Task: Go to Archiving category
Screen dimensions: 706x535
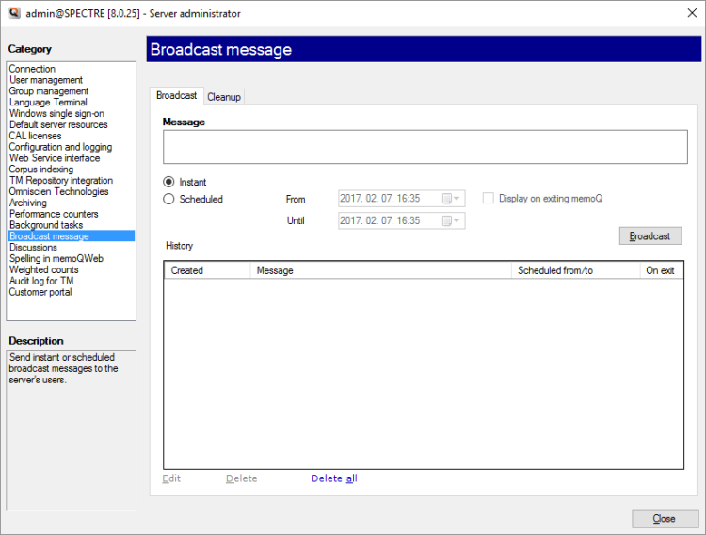Action: 27,203
